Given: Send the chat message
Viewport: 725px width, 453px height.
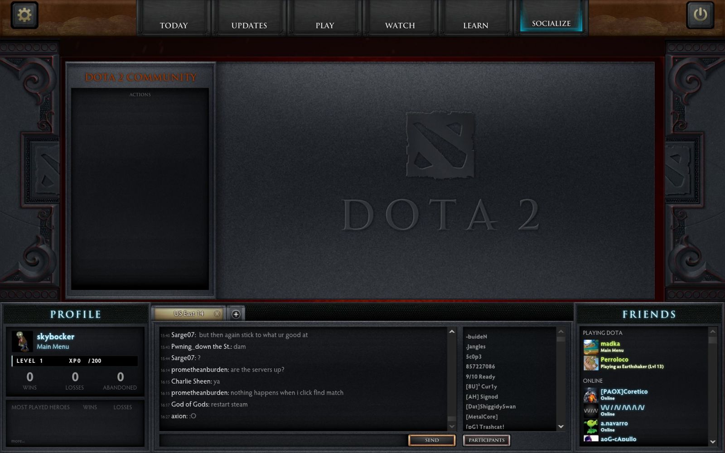Looking at the screenshot, I should [x=432, y=440].
